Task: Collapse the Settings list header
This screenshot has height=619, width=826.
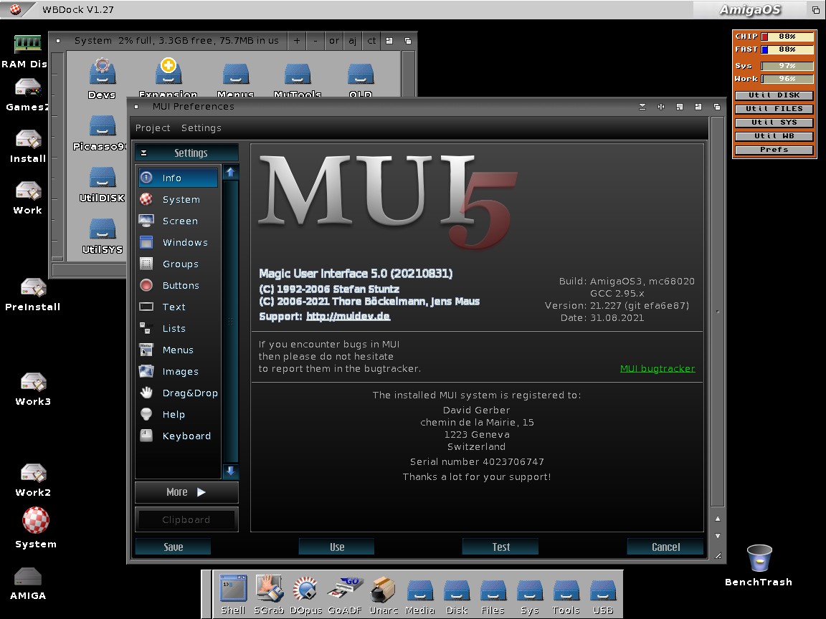Action: point(144,153)
